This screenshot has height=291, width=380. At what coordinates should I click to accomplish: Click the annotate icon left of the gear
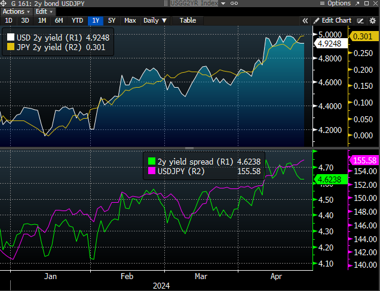pos(360,20)
